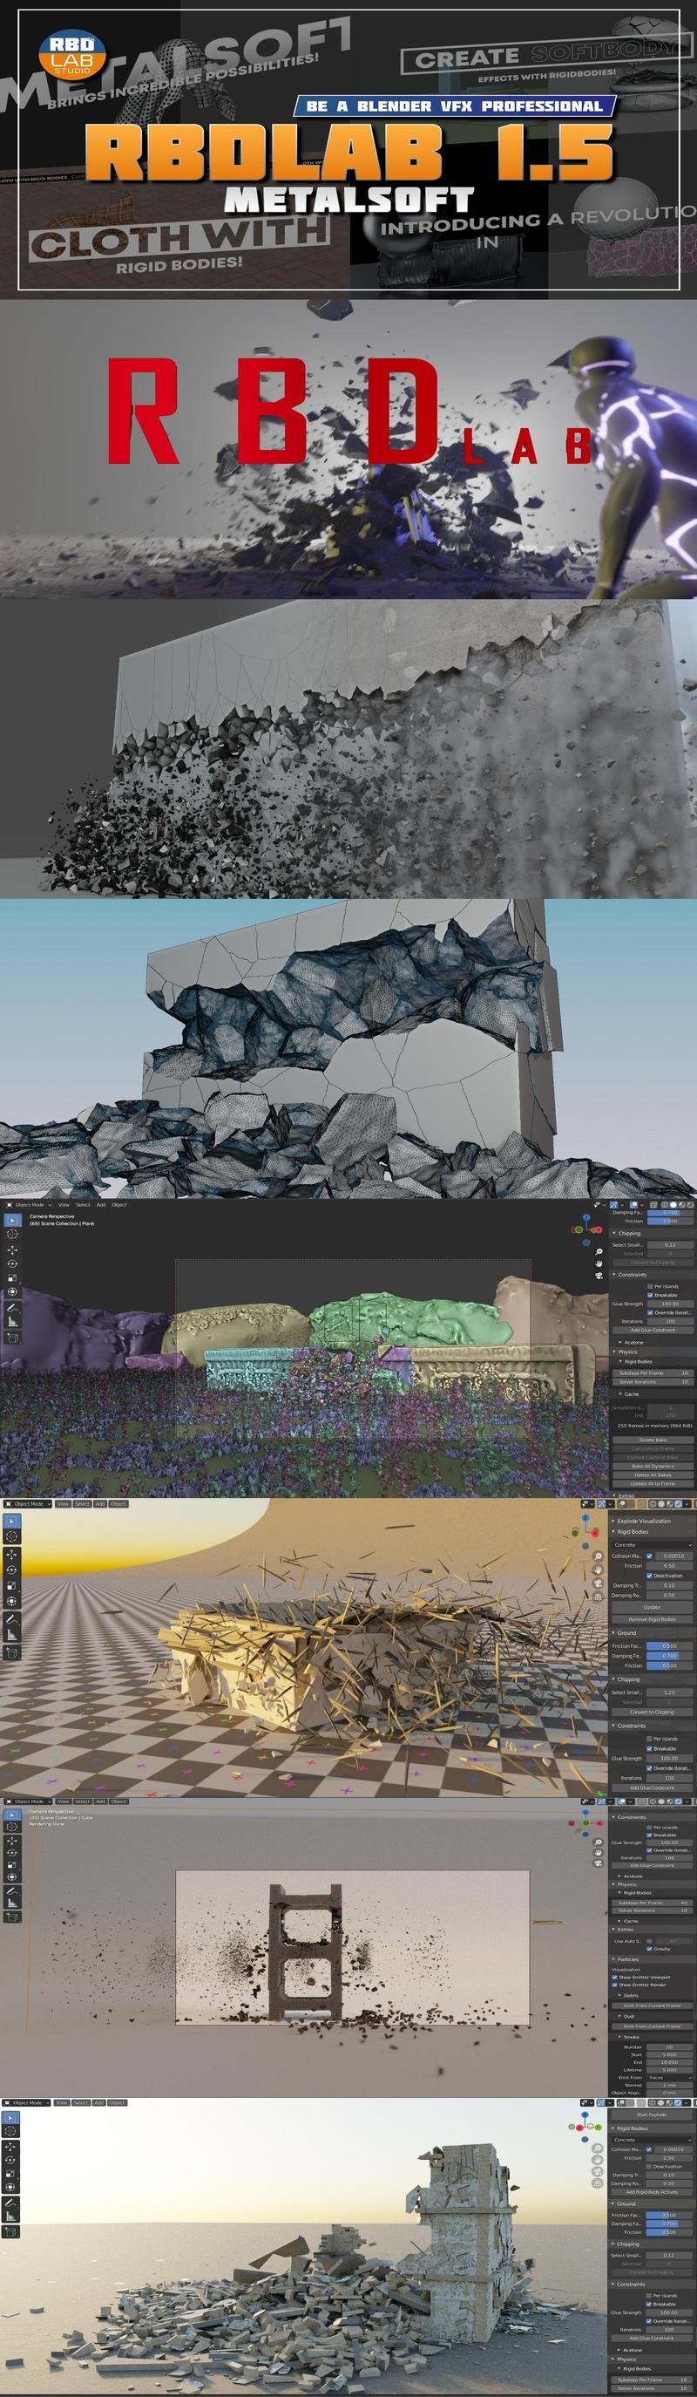Click the zoom magnifier gizmo in wood splinters viewport
This screenshot has width=697, height=2397.
[x=599, y=1555]
